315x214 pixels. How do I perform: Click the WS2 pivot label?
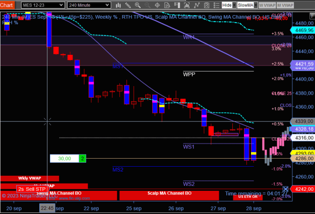[188, 184]
